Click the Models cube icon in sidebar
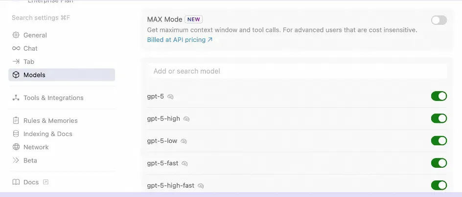 16,75
